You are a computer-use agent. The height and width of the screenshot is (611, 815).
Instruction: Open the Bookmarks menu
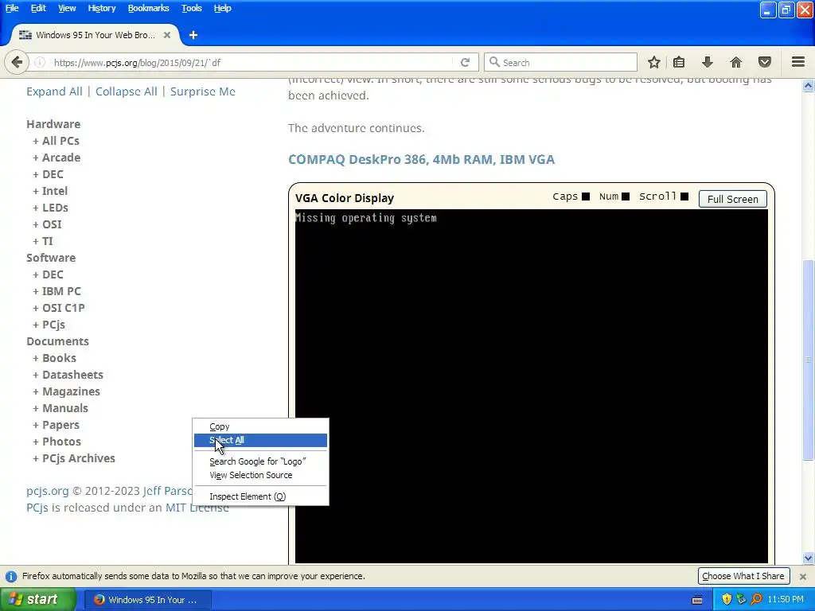click(148, 8)
